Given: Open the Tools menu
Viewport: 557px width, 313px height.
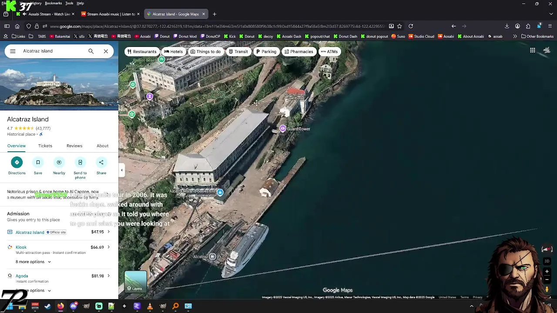Looking at the screenshot, I should coord(69,3).
